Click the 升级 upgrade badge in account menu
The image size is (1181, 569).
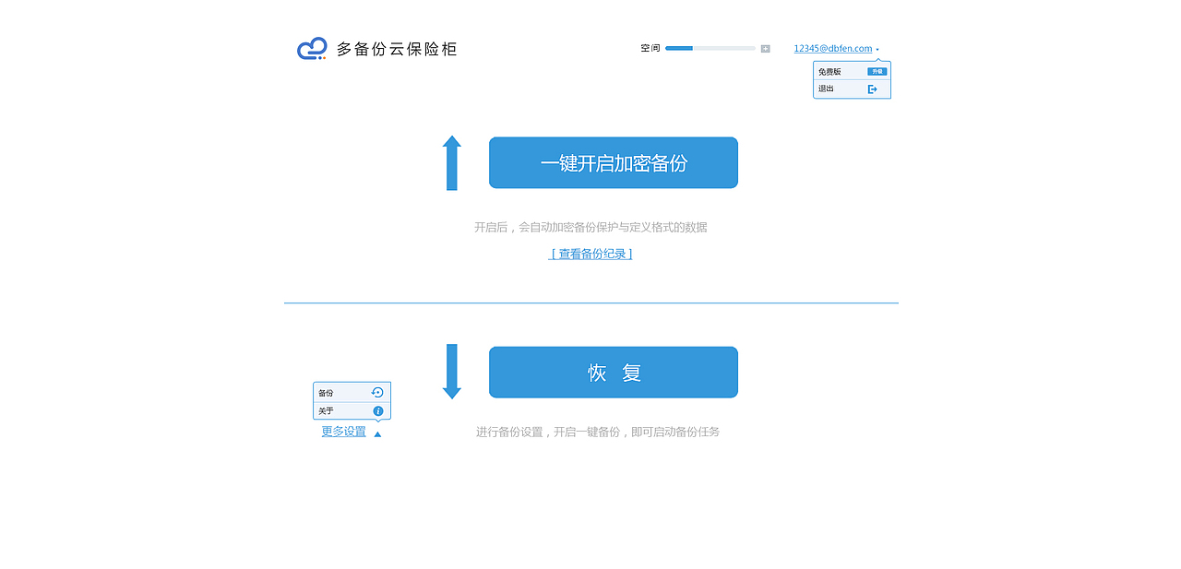(x=877, y=69)
